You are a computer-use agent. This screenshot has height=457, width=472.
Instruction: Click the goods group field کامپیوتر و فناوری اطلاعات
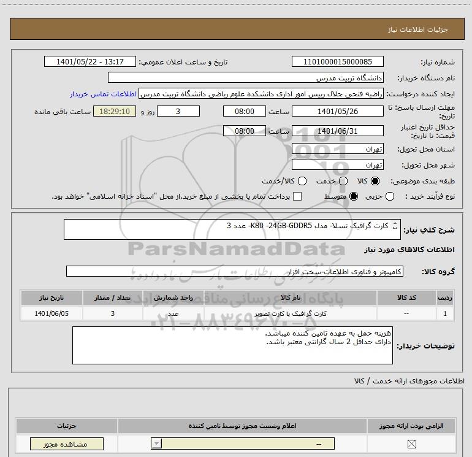235,271
